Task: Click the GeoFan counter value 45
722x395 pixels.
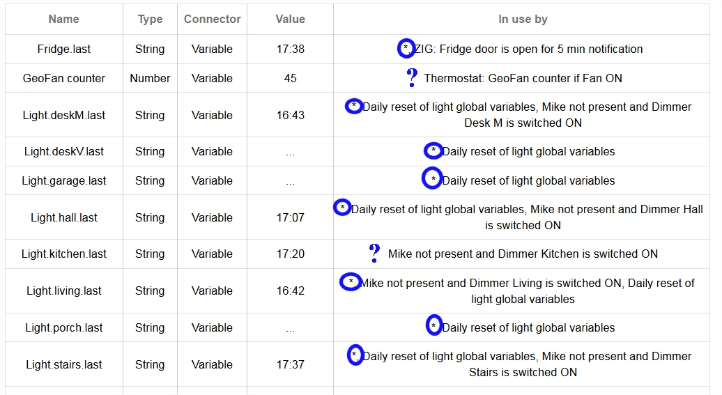Action: (x=290, y=78)
